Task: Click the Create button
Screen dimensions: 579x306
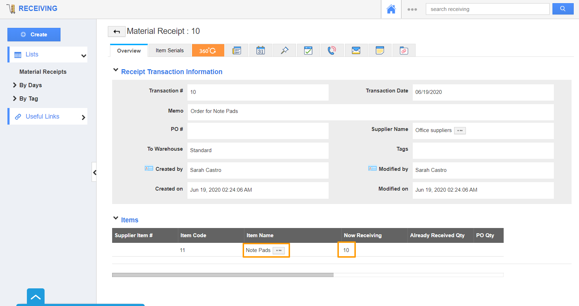Action: pyautogui.click(x=34, y=35)
